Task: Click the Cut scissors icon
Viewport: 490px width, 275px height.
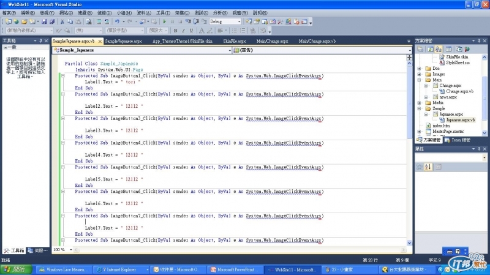Action: [62, 21]
